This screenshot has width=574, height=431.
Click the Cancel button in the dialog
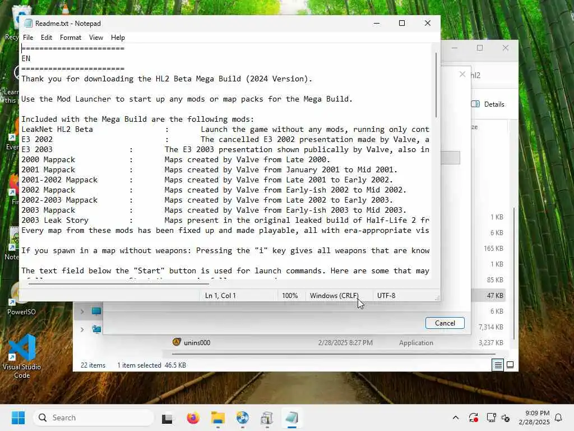(445, 323)
